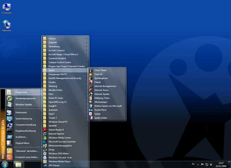Launch the FreeCell game icon
The width and height of the screenshot is (231, 168).
(x=91, y=74)
